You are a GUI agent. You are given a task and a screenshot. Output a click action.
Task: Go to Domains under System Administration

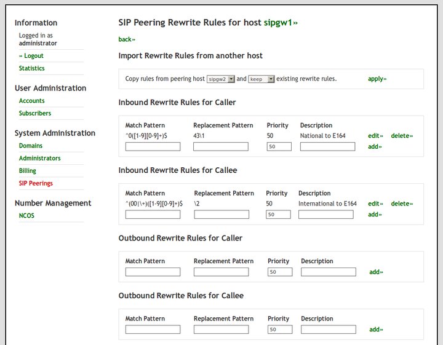click(31, 146)
